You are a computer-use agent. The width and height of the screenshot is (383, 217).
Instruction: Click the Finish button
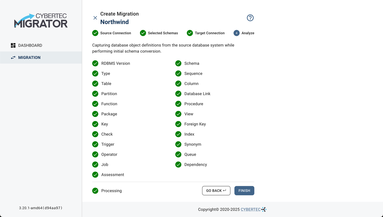(x=244, y=191)
